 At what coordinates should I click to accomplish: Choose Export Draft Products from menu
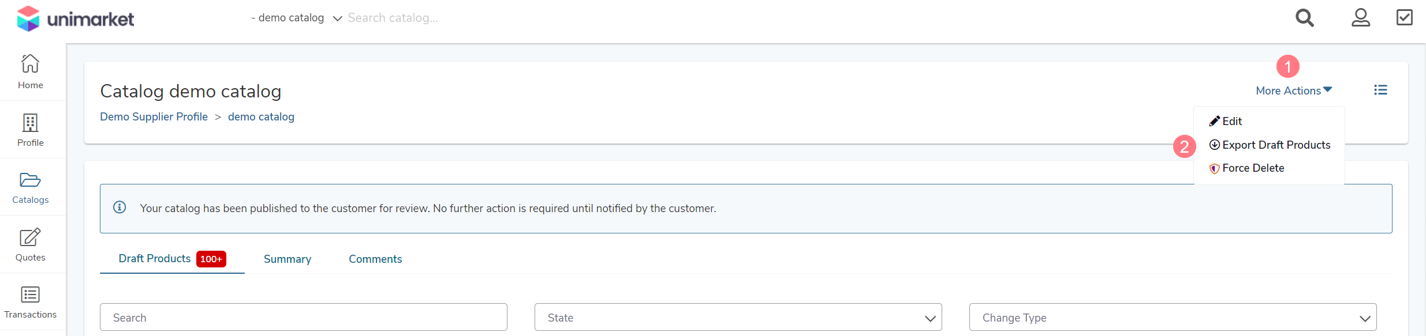(1270, 145)
